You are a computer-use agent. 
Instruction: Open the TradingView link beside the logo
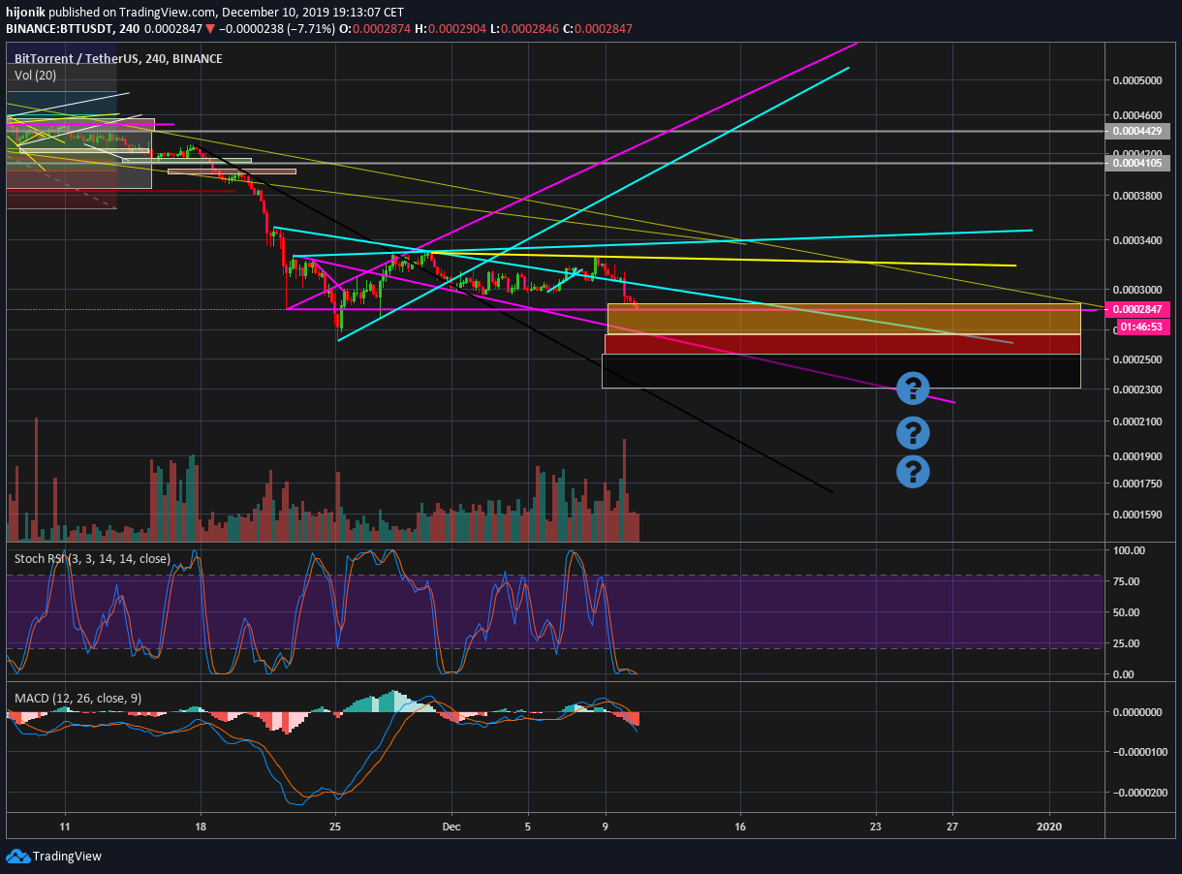tap(67, 857)
